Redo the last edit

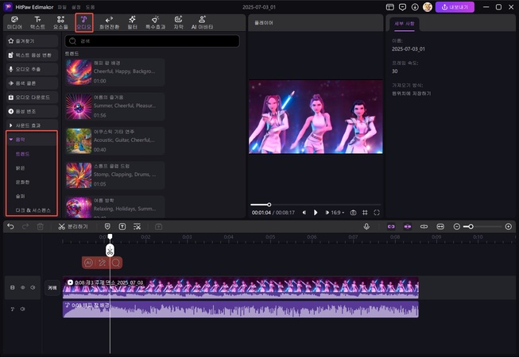click(25, 227)
